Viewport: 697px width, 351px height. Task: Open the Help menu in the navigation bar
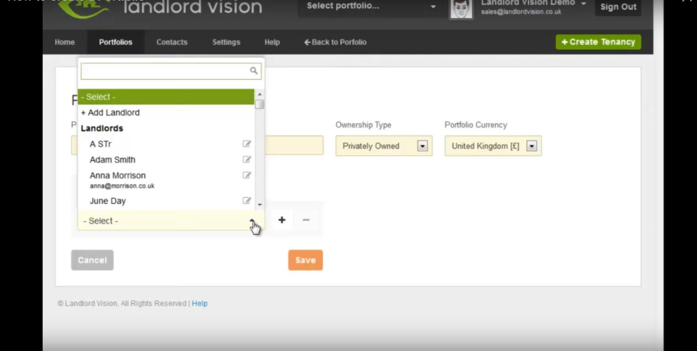[272, 42]
